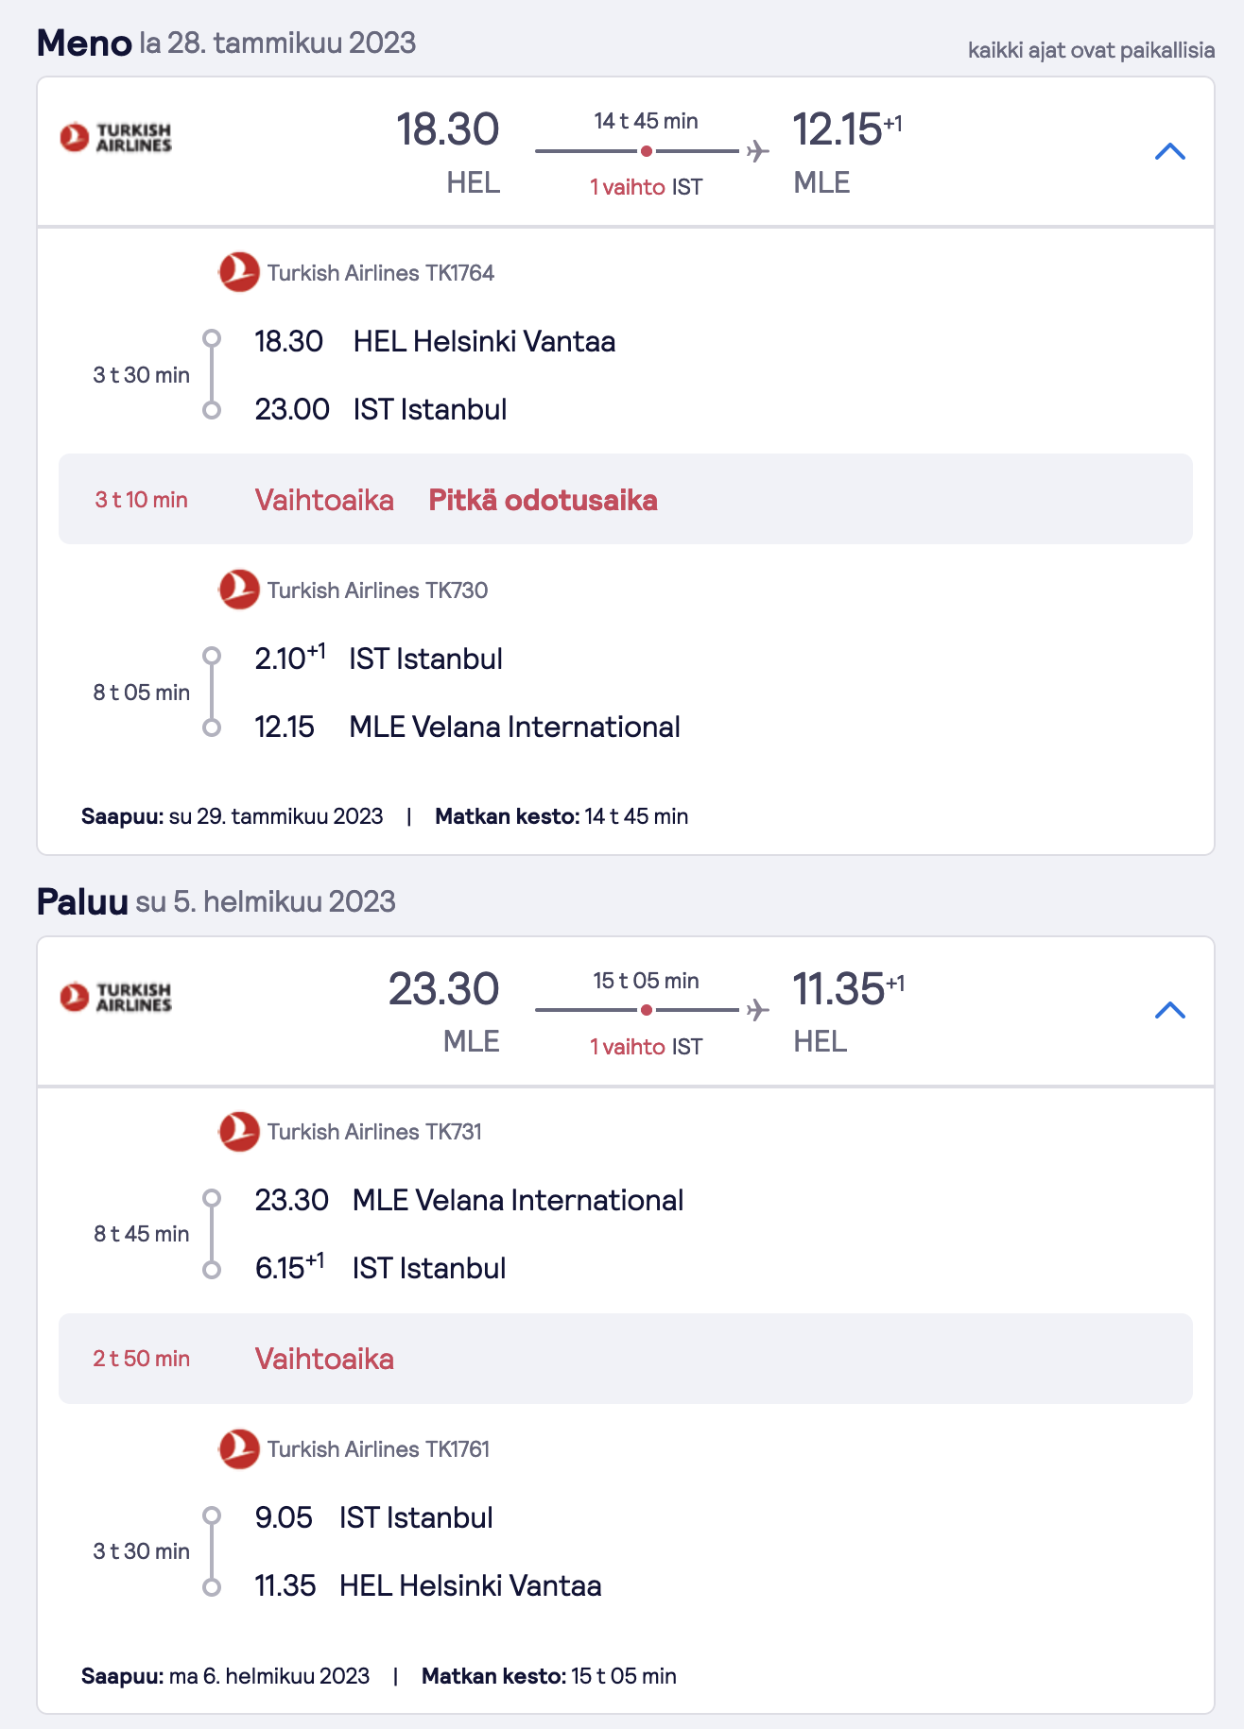Click the '1 vaihto IST' label on outbound flight
The height and width of the screenshot is (1729, 1244).
[647, 187]
